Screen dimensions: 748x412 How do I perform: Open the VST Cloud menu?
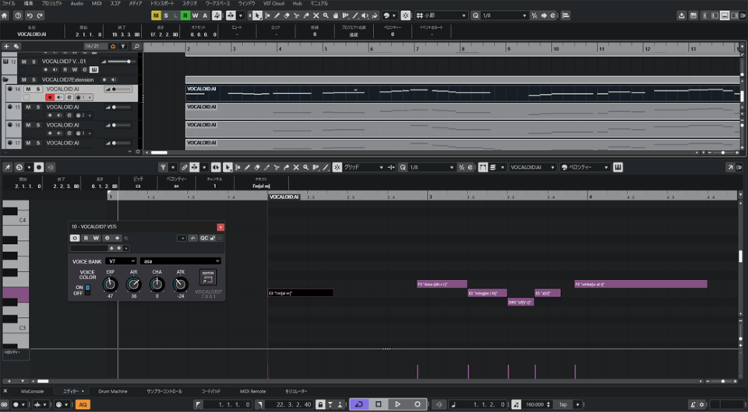pos(273,3)
